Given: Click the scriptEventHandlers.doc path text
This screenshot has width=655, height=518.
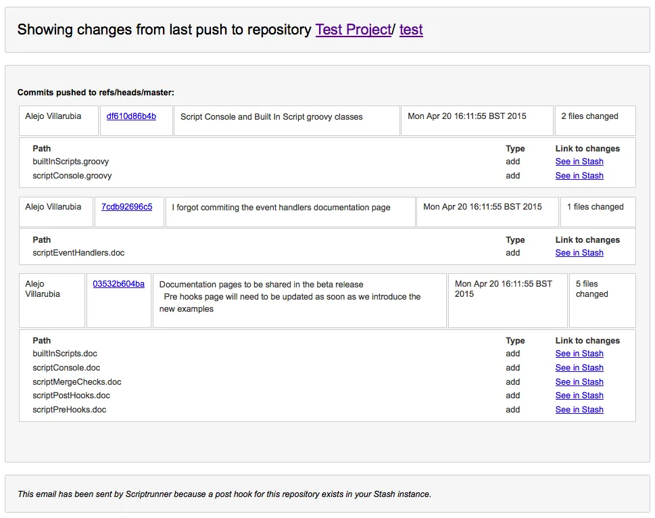Looking at the screenshot, I should coord(78,253).
